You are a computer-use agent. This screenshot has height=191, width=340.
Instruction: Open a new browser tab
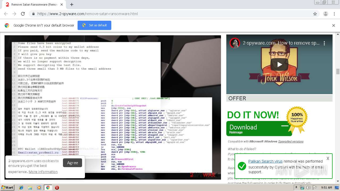pos(72,5)
